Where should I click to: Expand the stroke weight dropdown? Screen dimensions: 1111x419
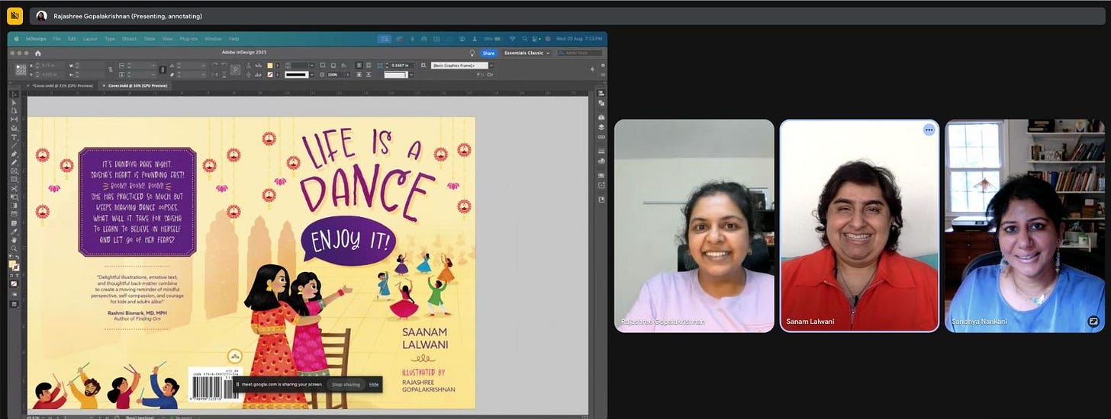(x=311, y=66)
